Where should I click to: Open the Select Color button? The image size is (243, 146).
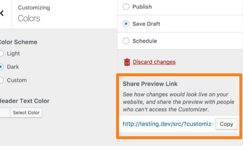click(26, 113)
